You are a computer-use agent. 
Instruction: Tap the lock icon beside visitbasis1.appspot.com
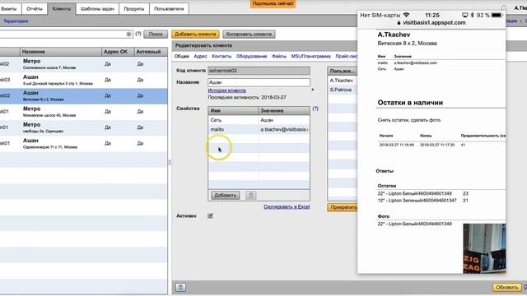pos(399,23)
